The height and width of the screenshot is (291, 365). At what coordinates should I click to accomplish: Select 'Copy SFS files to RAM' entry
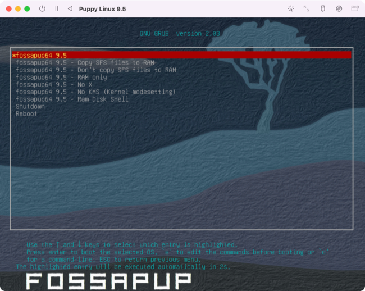181,62
